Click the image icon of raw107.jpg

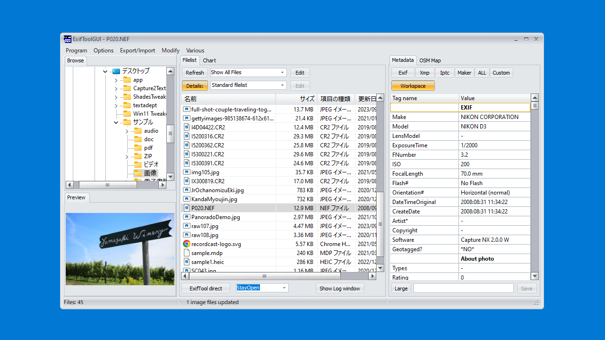(187, 226)
